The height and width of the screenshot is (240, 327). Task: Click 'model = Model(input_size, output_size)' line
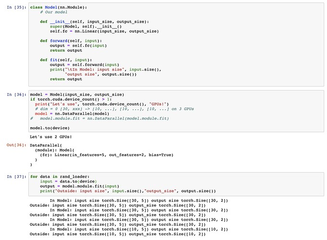click(x=77, y=95)
